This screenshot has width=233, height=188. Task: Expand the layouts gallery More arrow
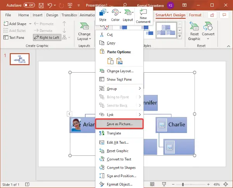click(180, 36)
